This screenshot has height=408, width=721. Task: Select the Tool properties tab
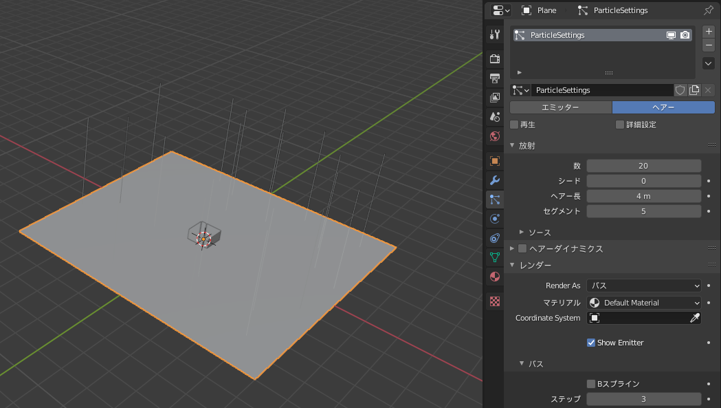(x=494, y=32)
